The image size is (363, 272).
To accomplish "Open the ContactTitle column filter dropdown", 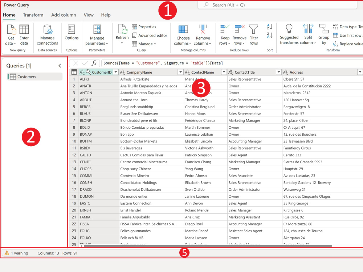I will 279,72.
